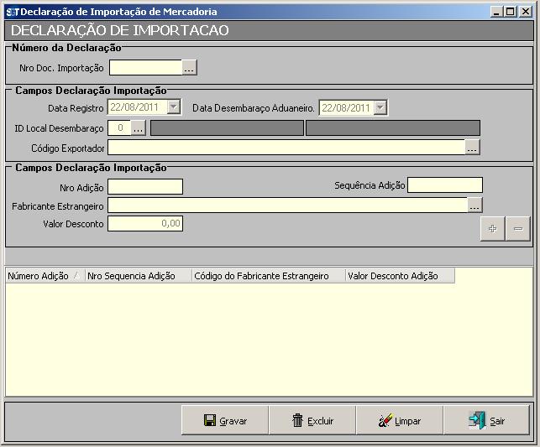Screen dimensions: 540x447
Task: Click the plus icon to add an adição
Action: click(x=492, y=229)
